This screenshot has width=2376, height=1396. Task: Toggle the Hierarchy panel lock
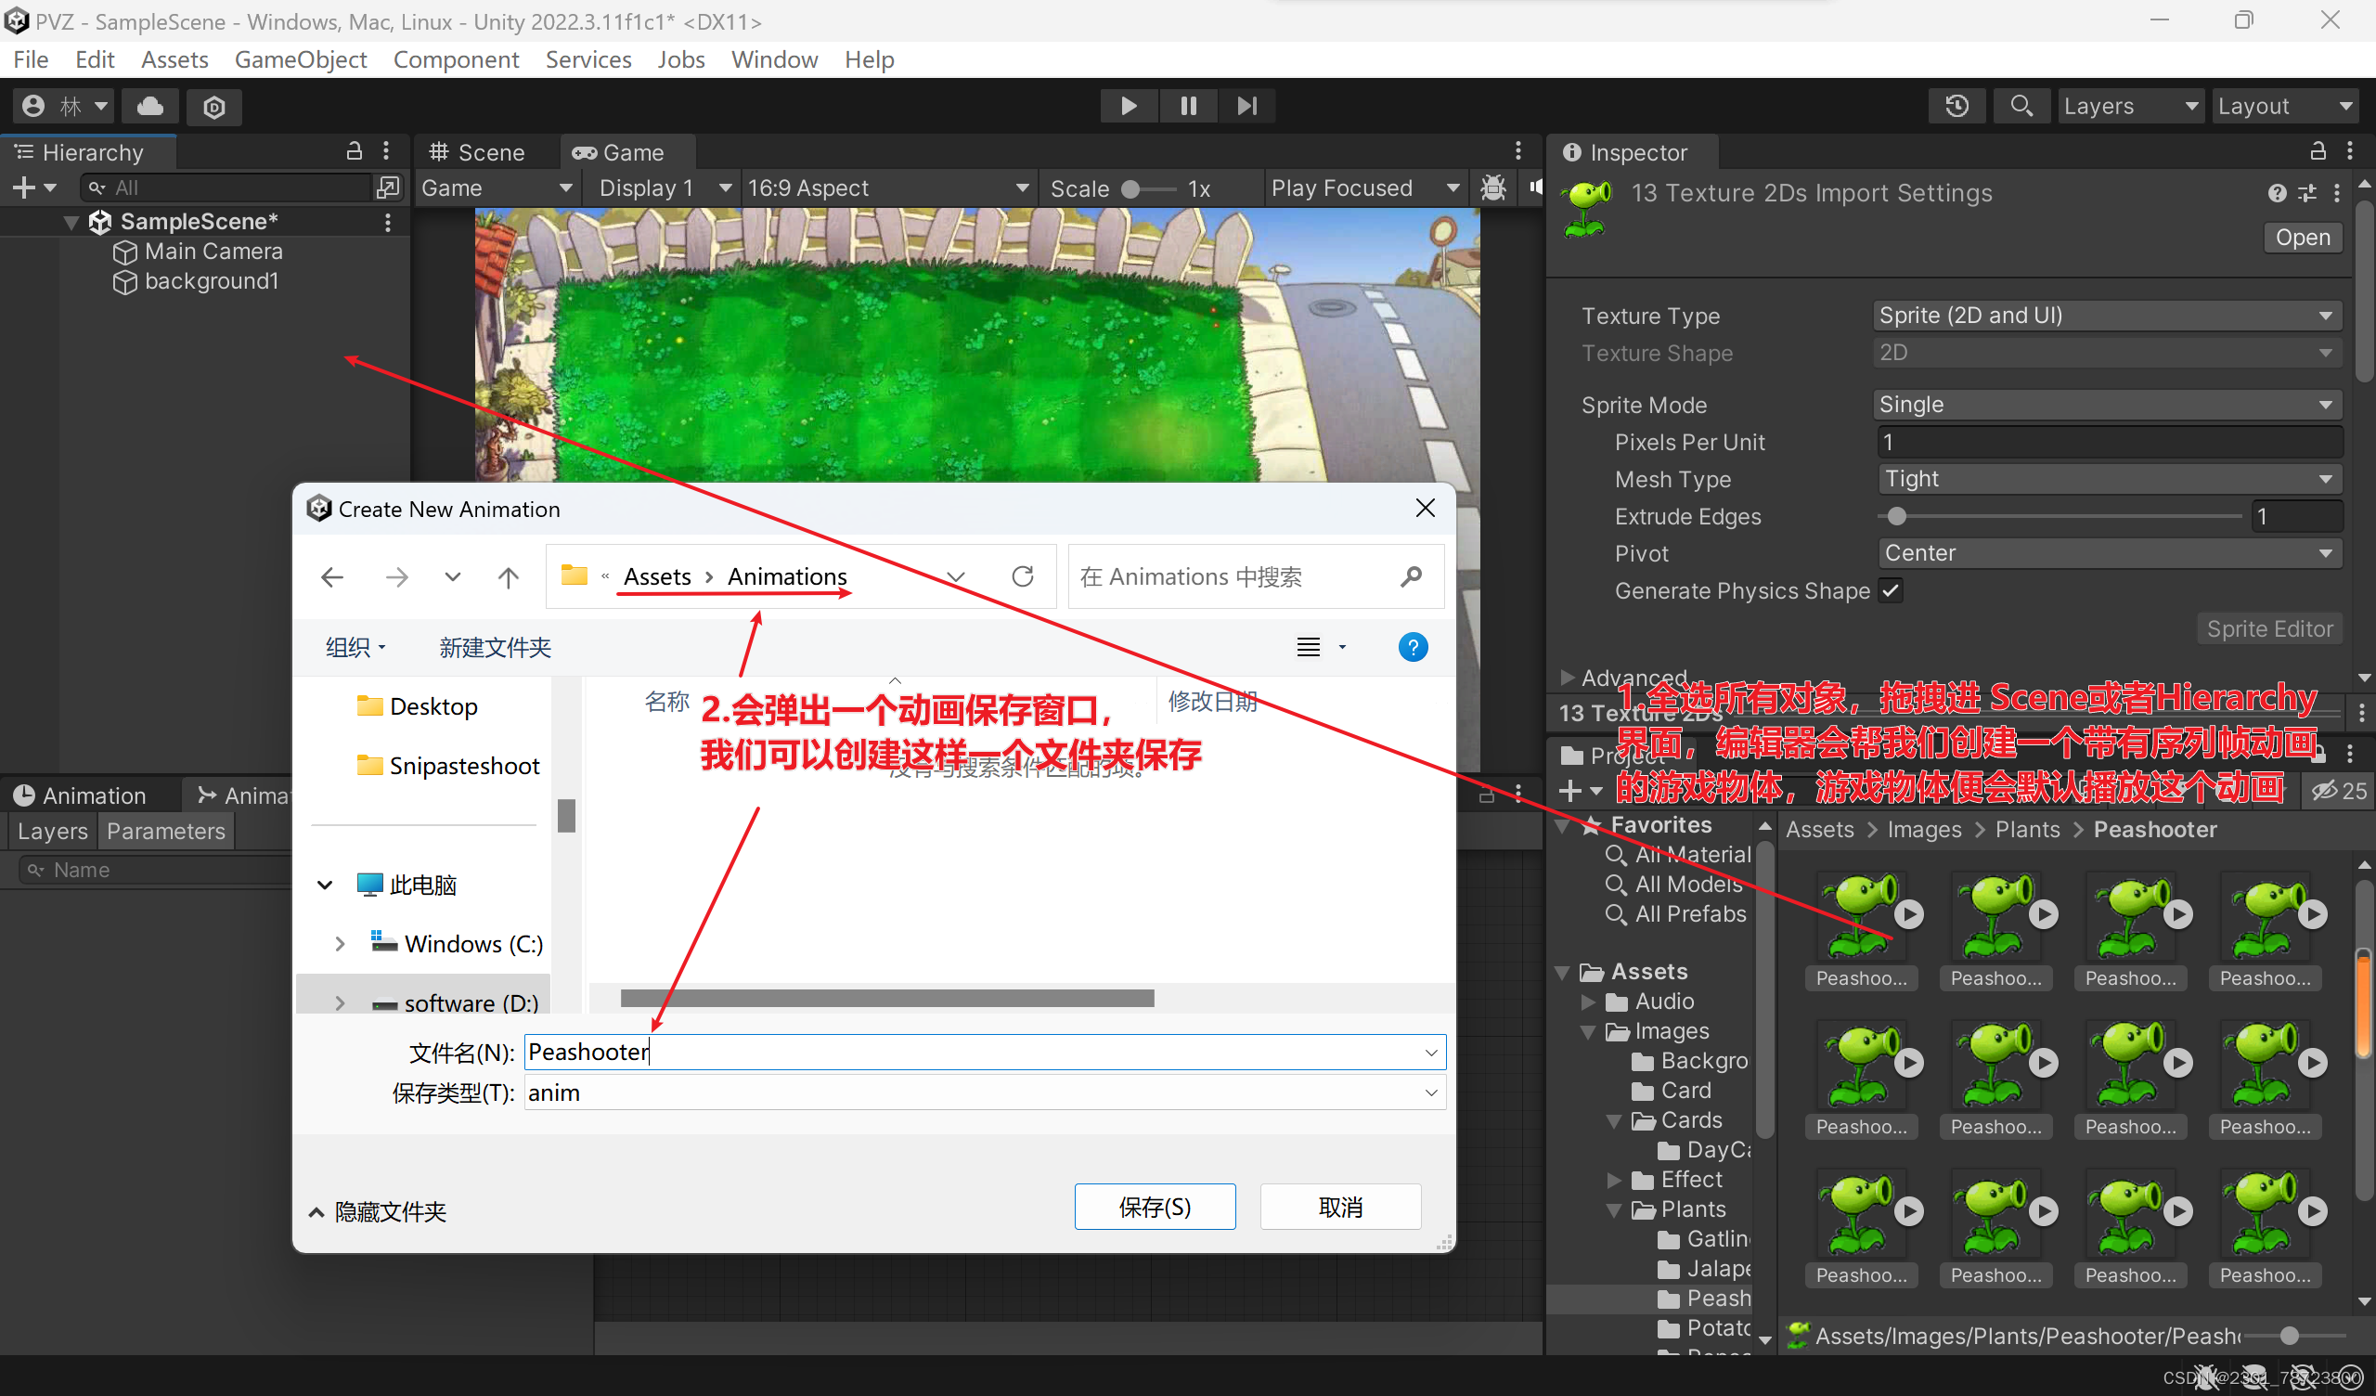pos(355,152)
